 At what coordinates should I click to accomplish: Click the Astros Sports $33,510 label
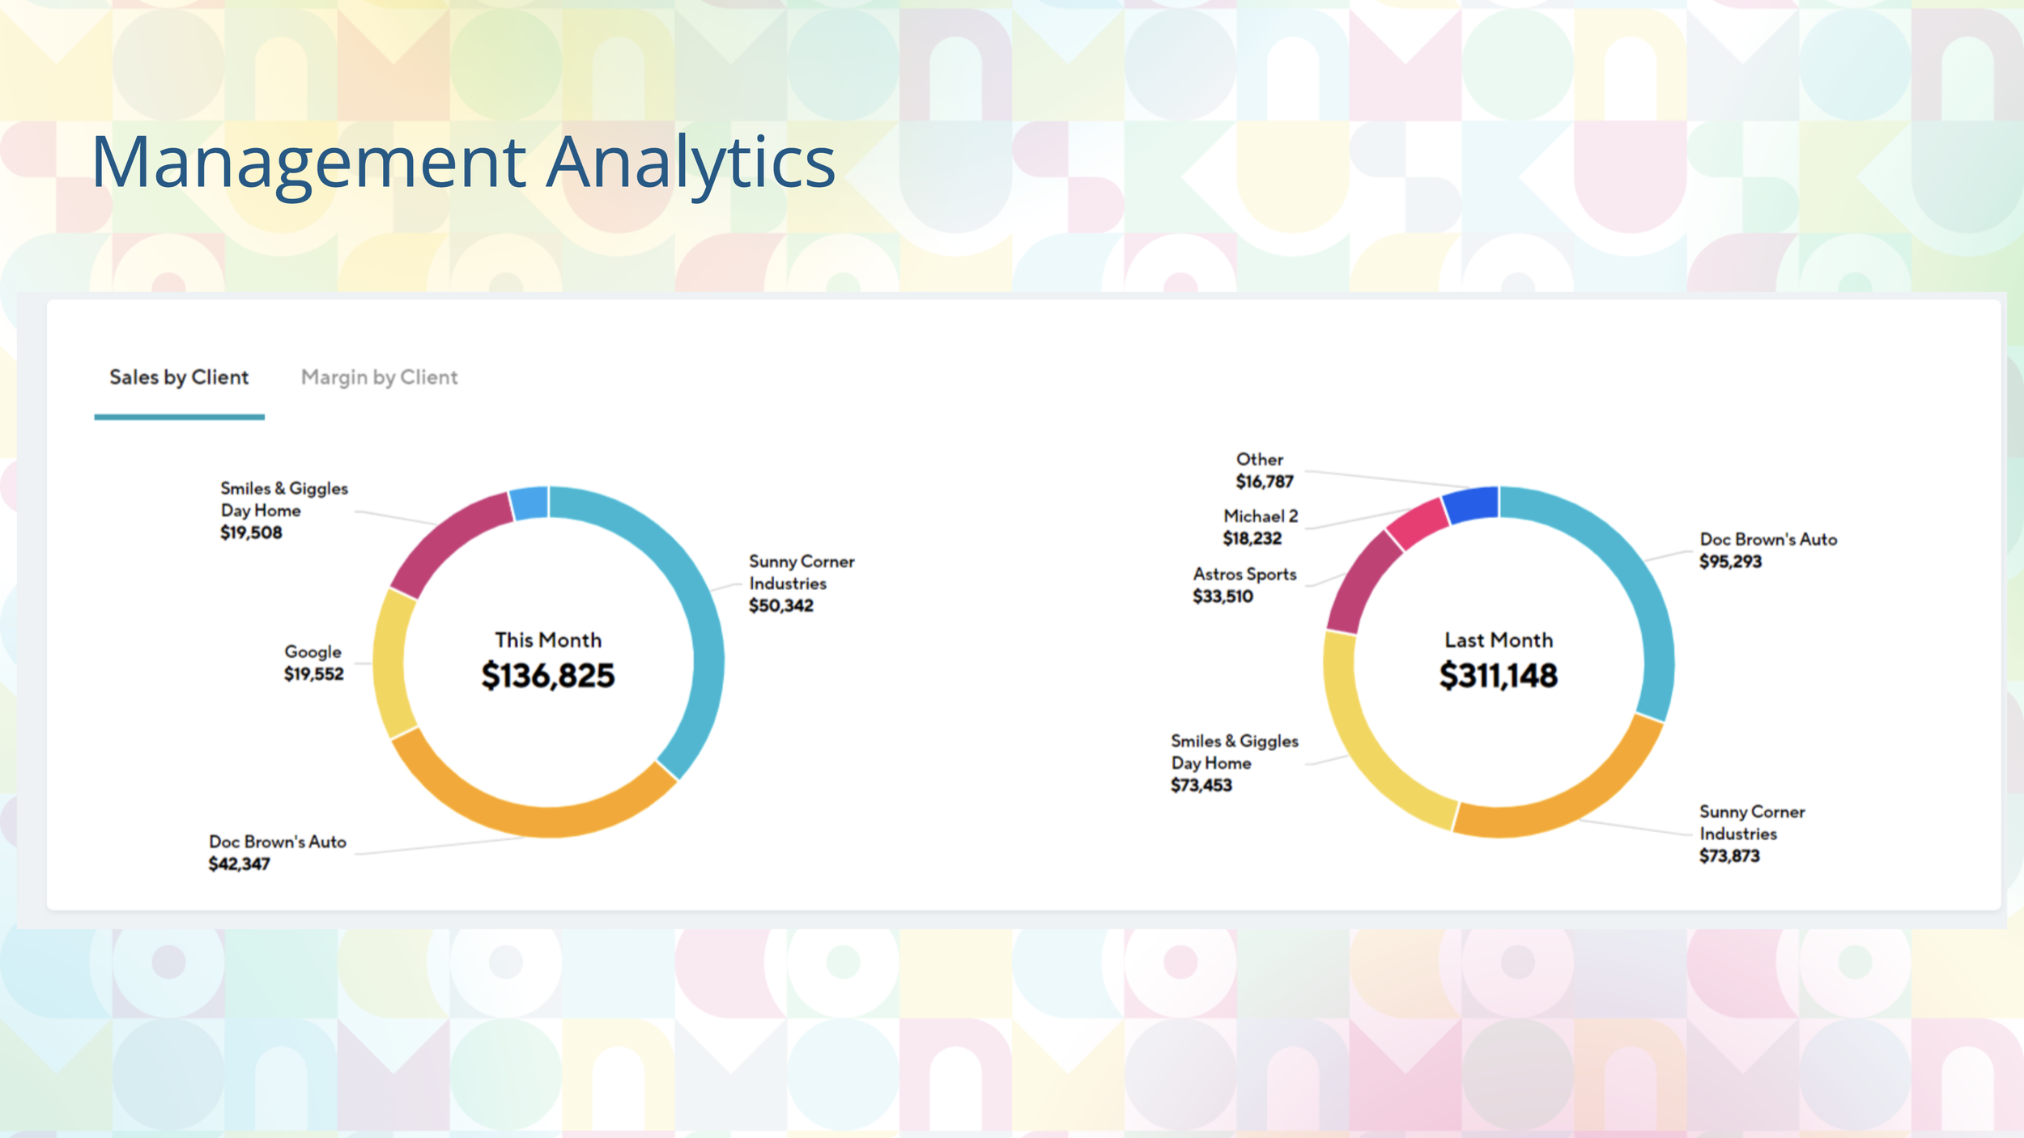1244,585
